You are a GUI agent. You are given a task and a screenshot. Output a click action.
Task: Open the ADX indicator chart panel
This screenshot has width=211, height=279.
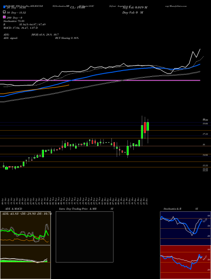coord(25,228)
